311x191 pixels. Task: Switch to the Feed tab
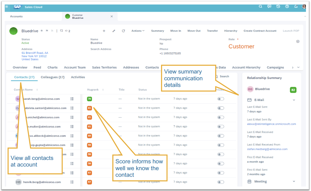click(37, 67)
